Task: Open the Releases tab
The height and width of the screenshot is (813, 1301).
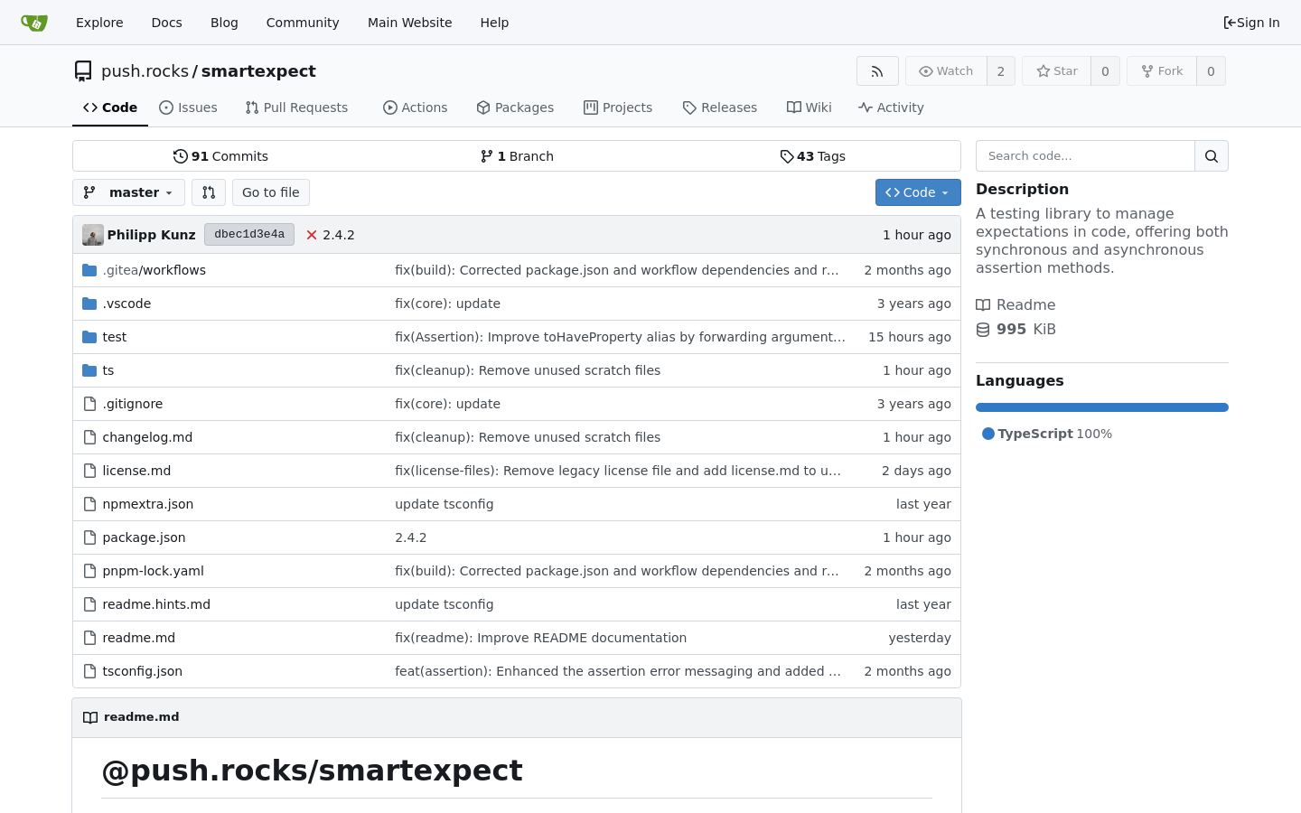Action: coord(720,107)
